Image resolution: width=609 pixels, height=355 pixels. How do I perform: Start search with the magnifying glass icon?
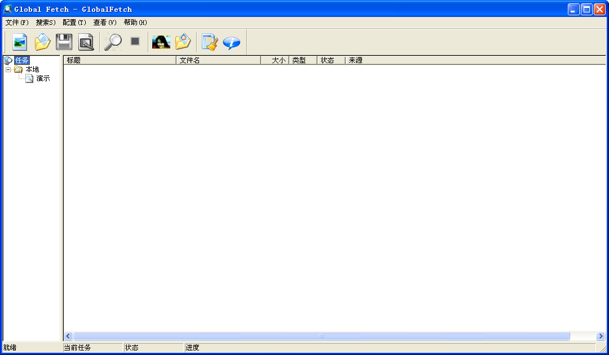(113, 42)
